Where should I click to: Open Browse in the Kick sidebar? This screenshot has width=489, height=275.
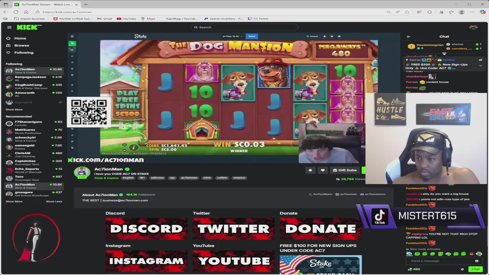(x=18, y=45)
